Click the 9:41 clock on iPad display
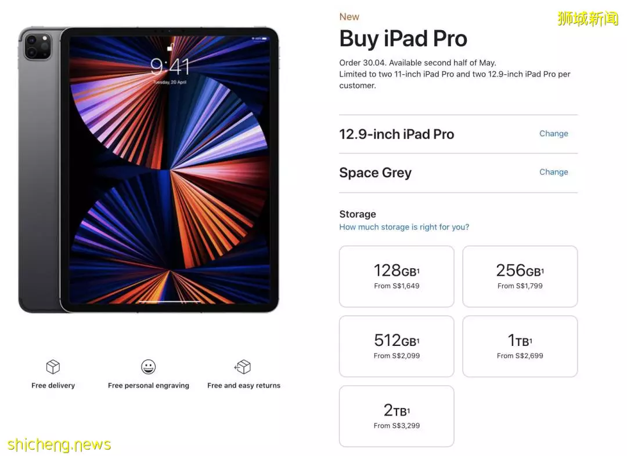 coord(170,66)
